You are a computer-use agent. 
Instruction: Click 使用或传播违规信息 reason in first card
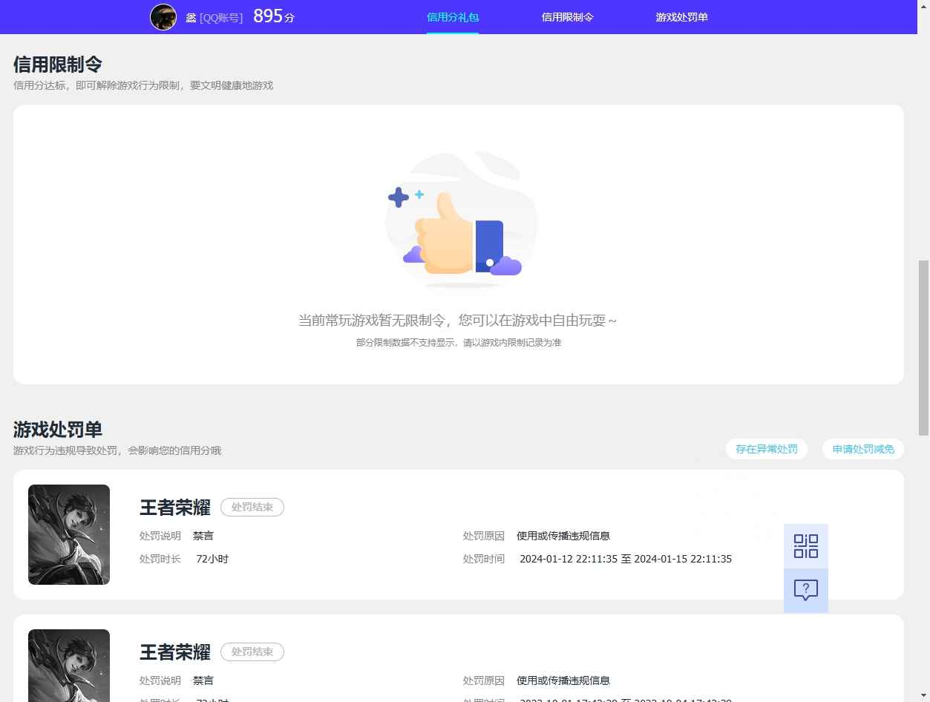[x=563, y=536]
